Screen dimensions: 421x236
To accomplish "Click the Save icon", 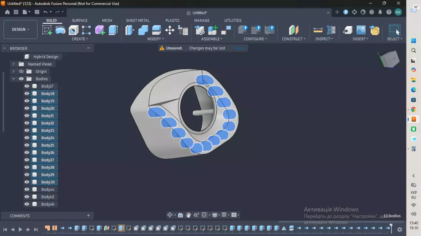I will [x=37, y=12].
